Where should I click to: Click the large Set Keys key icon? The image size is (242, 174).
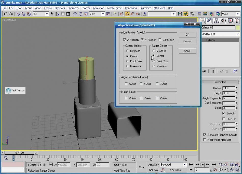[142, 167]
